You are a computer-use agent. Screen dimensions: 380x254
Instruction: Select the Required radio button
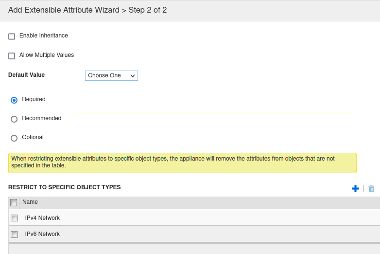[x=14, y=100]
